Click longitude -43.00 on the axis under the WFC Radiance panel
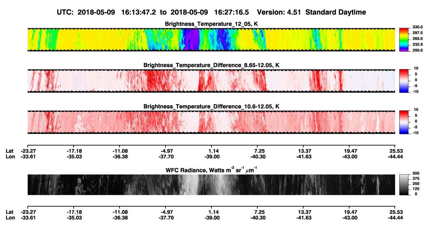Image resolution: width=439 pixels, height=225 pixels. tap(349, 218)
